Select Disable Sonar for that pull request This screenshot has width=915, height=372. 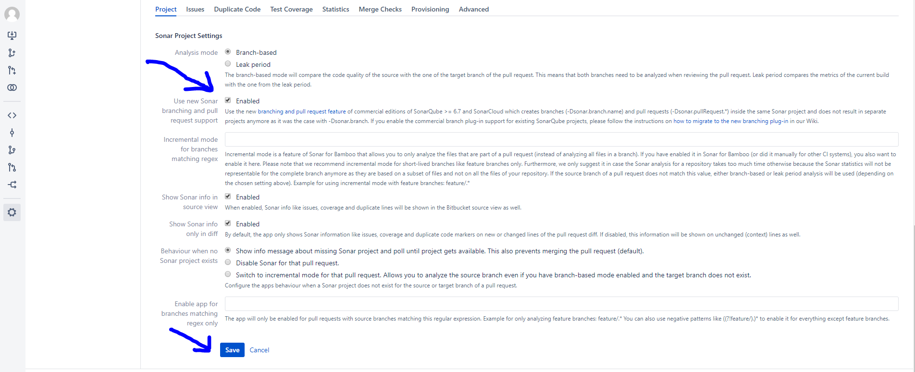228,262
